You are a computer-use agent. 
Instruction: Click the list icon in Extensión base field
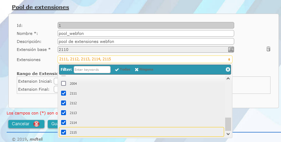click(231, 49)
